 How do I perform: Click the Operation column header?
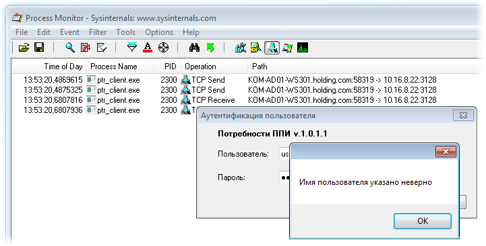click(214, 67)
